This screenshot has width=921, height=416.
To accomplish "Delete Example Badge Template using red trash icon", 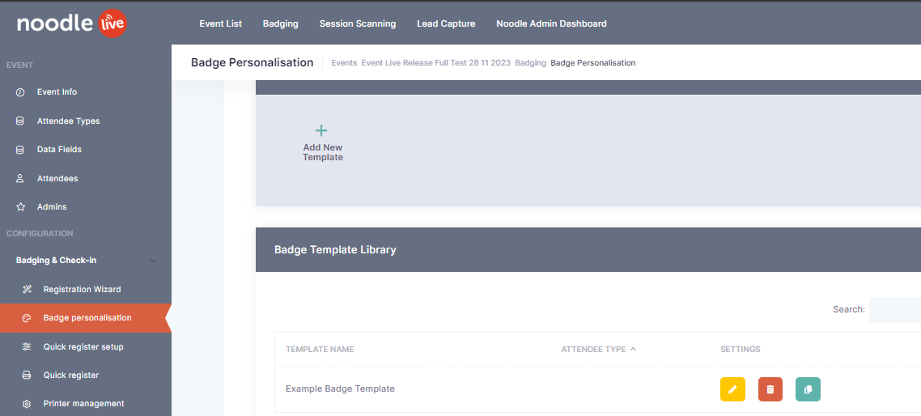I will tap(770, 389).
